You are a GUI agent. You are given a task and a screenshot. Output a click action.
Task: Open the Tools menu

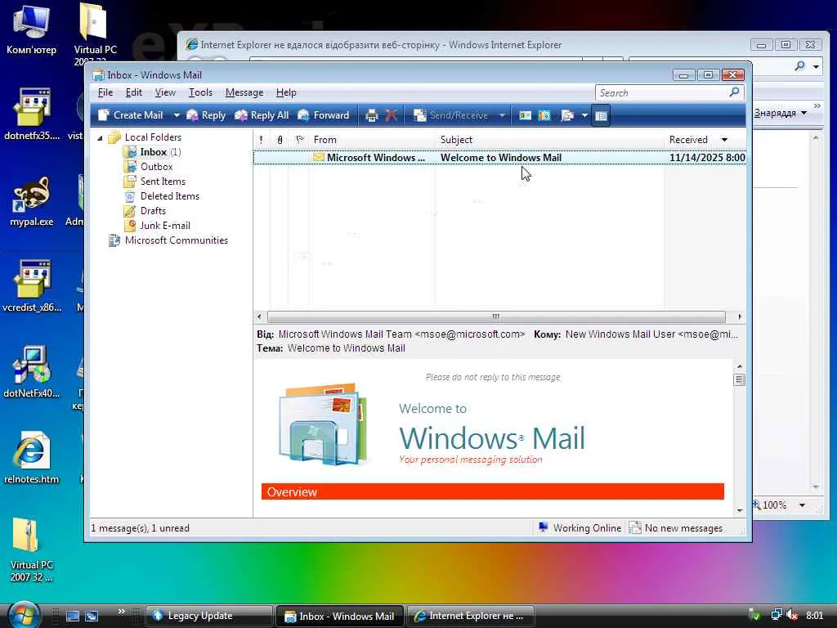coord(200,92)
